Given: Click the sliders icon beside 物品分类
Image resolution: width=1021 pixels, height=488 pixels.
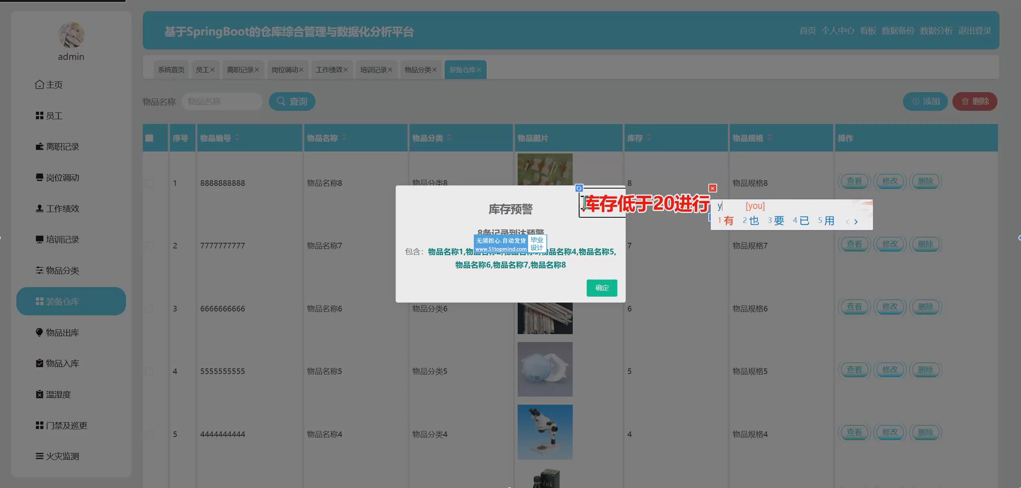Looking at the screenshot, I should 39,270.
